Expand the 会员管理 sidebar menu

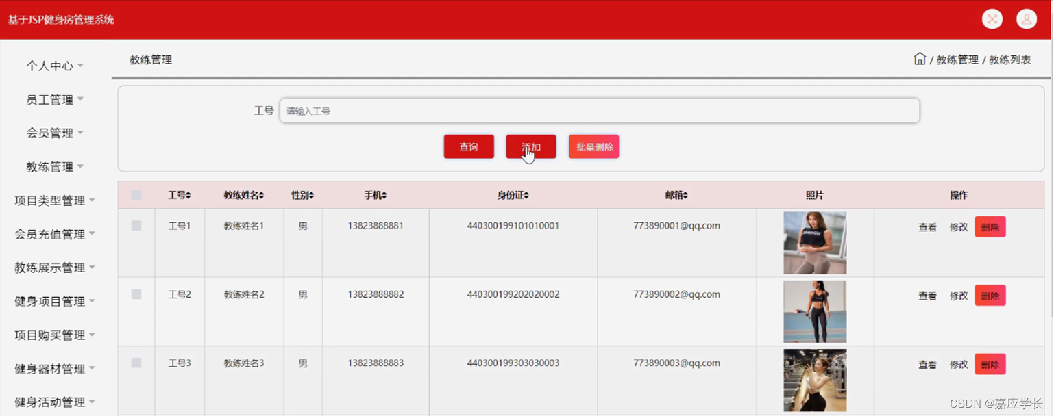pos(55,133)
